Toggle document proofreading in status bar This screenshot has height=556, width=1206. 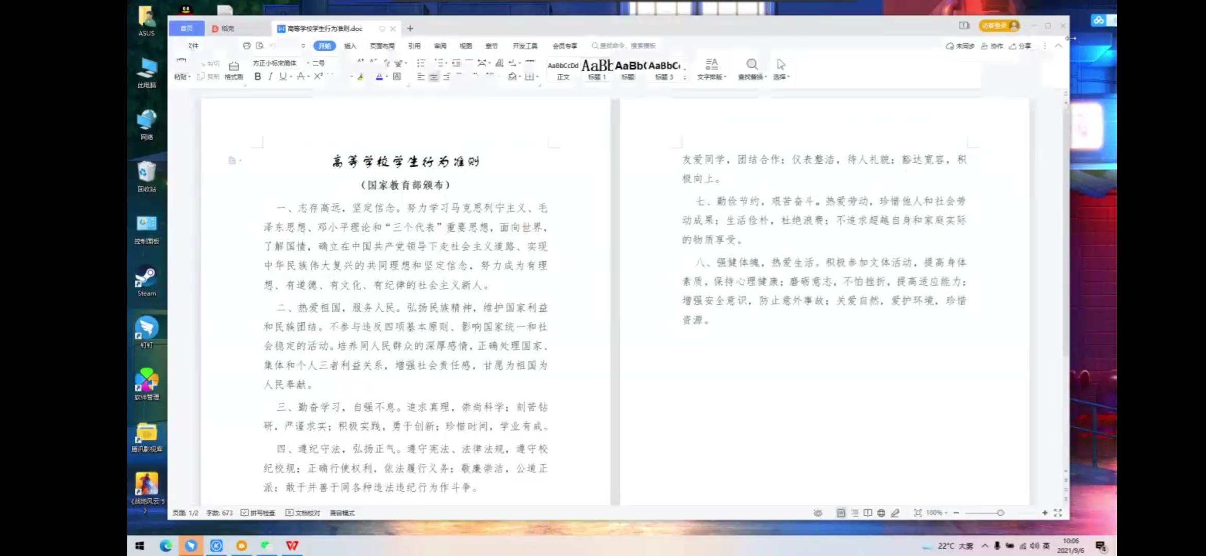click(303, 513)
